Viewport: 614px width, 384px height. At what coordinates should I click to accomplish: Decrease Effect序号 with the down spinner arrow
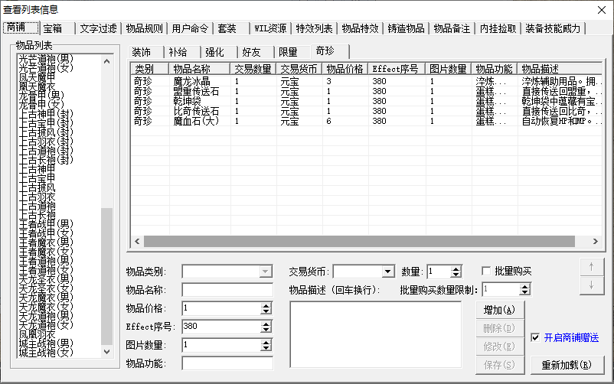pos(266,330)
